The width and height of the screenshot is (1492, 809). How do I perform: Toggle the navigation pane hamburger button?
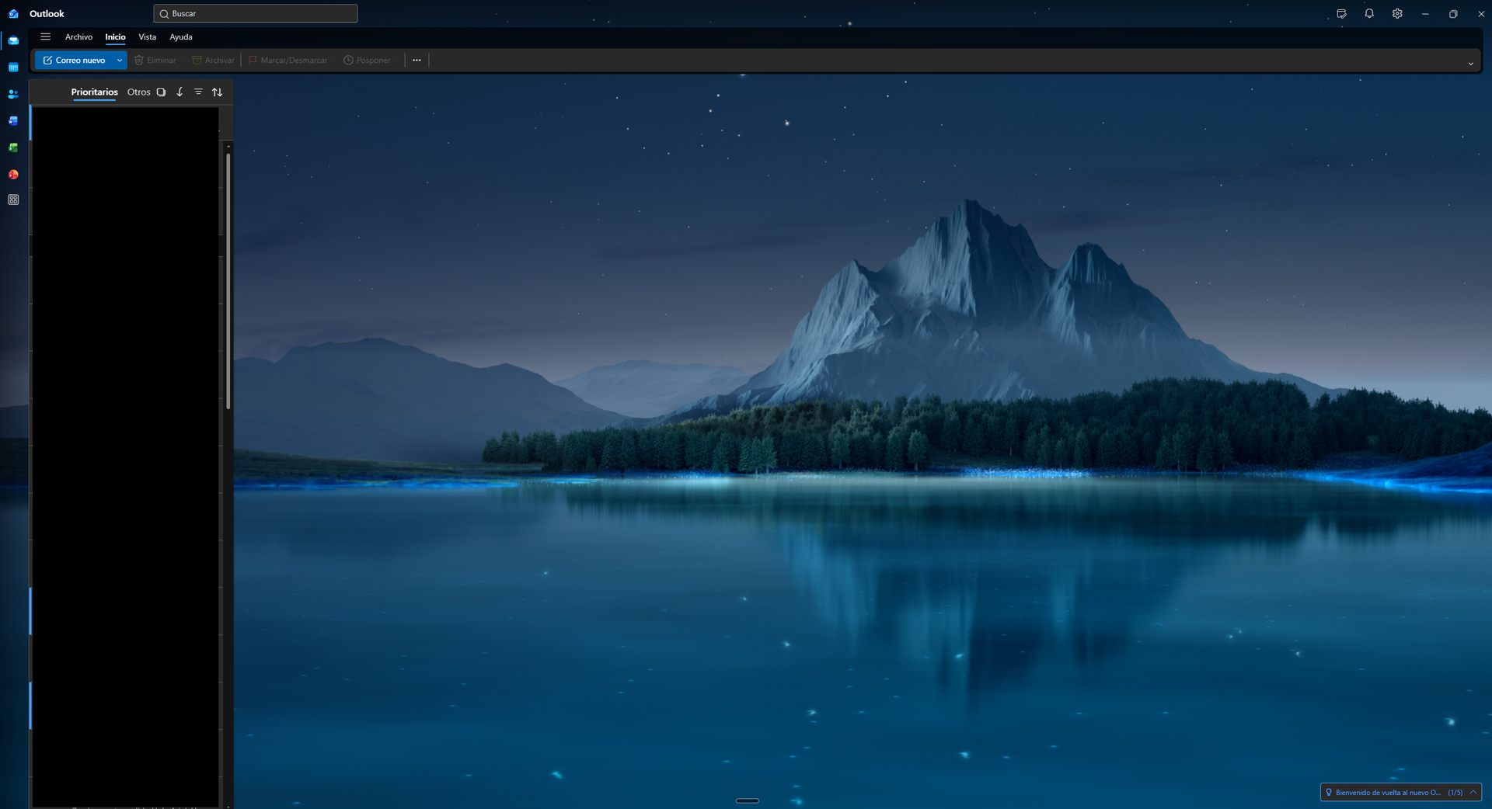coord(46,36)
